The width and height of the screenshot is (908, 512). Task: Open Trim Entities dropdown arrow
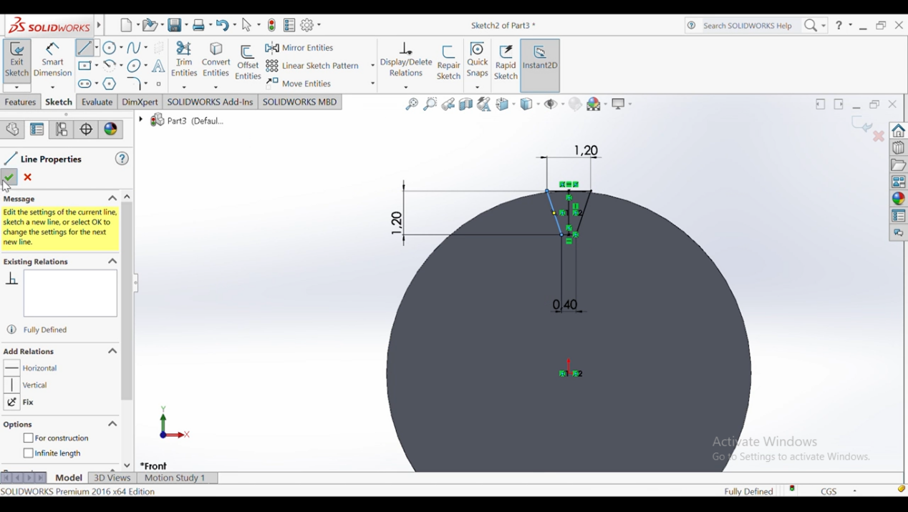coord(184,87)
